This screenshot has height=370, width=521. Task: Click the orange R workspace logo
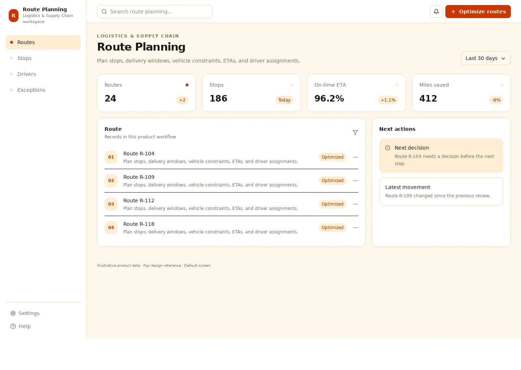[x=13, y=16]
